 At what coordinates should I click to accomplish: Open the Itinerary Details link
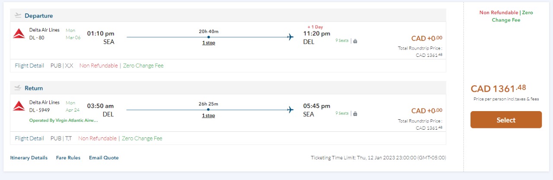(29, 158)
